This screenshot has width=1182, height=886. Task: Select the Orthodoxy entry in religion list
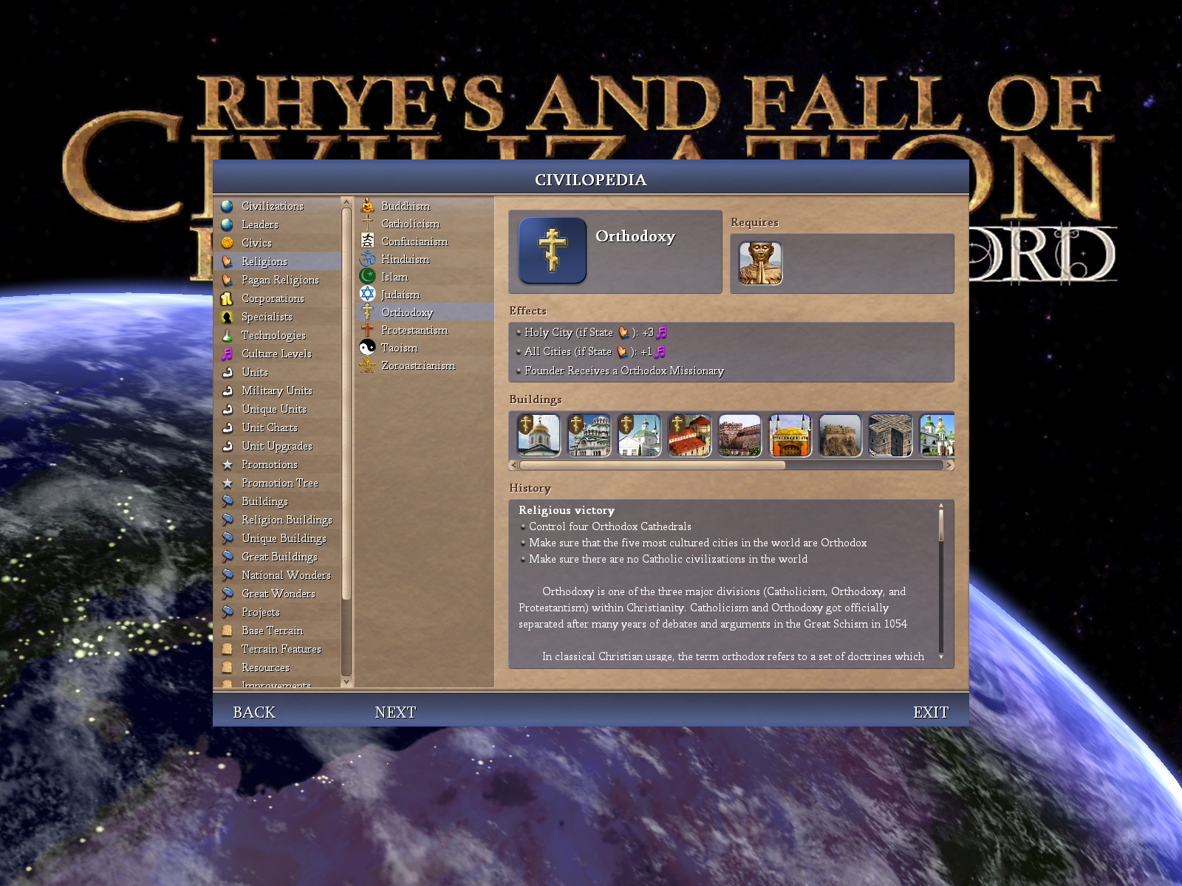click(425, 312)
